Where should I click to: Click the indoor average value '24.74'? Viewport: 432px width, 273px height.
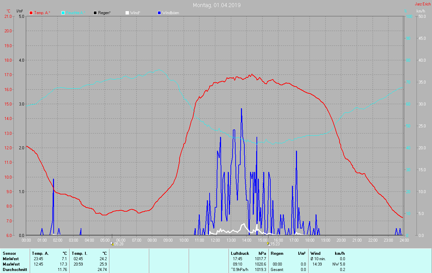click(102, 269)
